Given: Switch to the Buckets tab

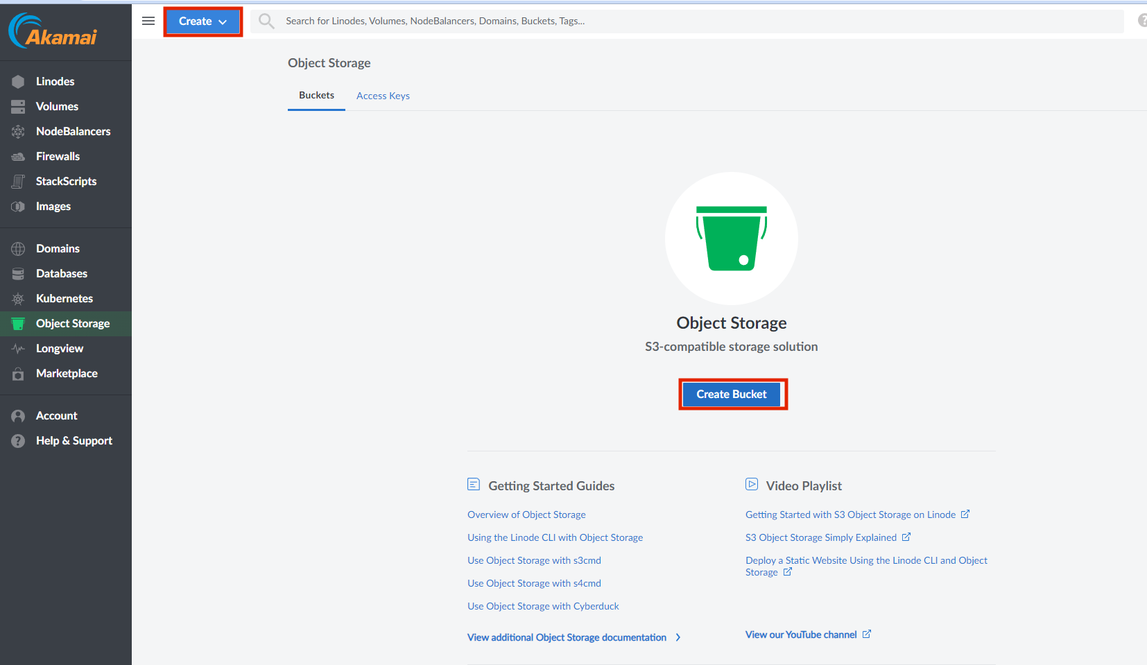Looking at the screenshot, I should click(316, 95).
